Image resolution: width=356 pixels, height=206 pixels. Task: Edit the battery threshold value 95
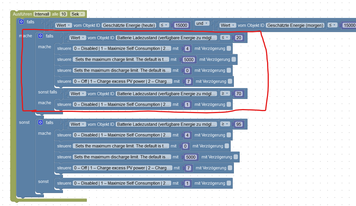click(x=238, y=124)
